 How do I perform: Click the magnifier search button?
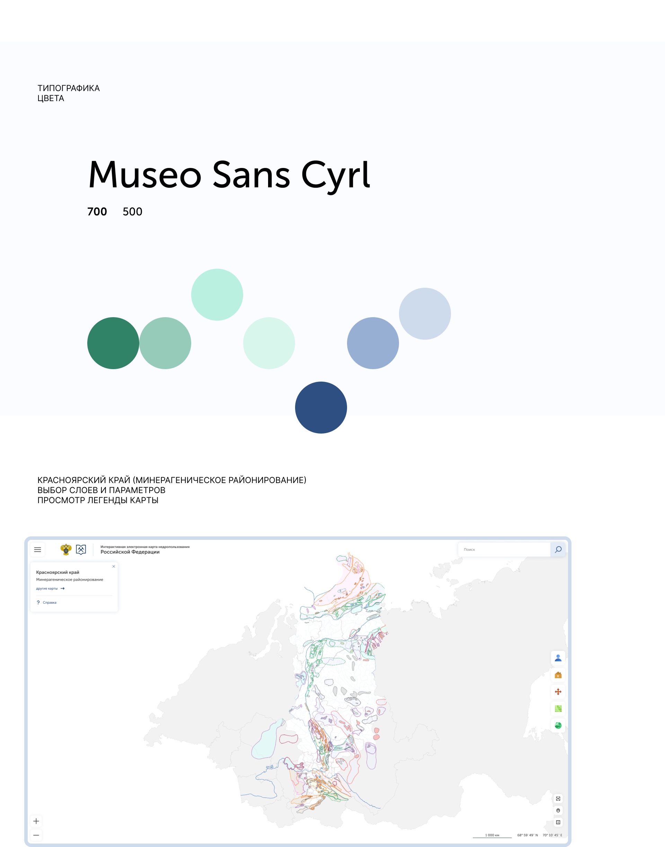(x=558, y=550)
